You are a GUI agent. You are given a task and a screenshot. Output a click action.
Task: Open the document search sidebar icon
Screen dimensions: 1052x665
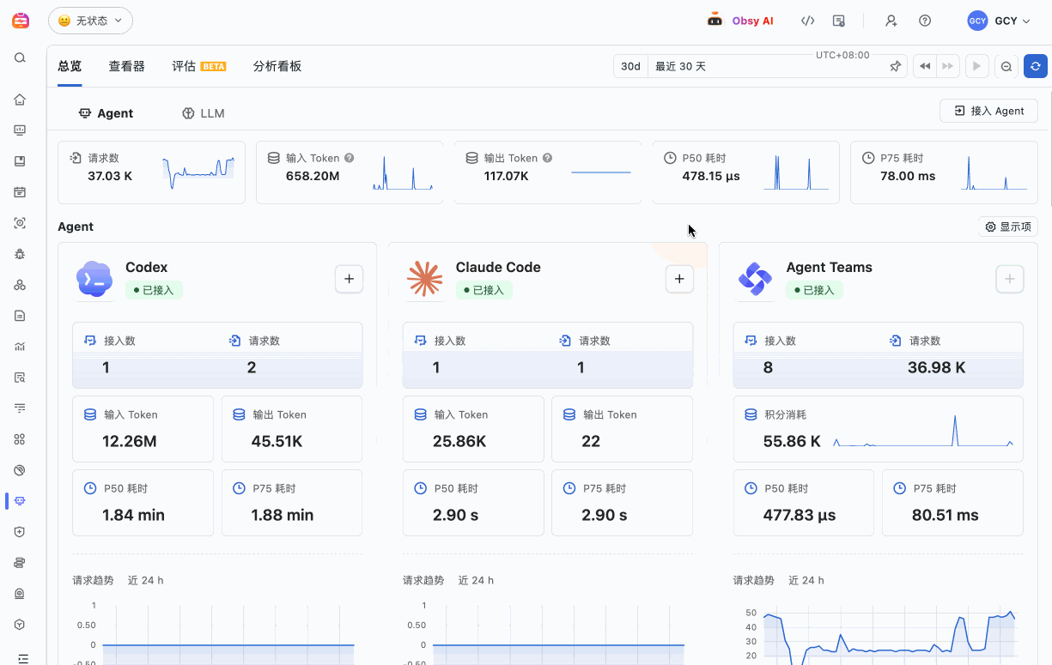point(20,378)
